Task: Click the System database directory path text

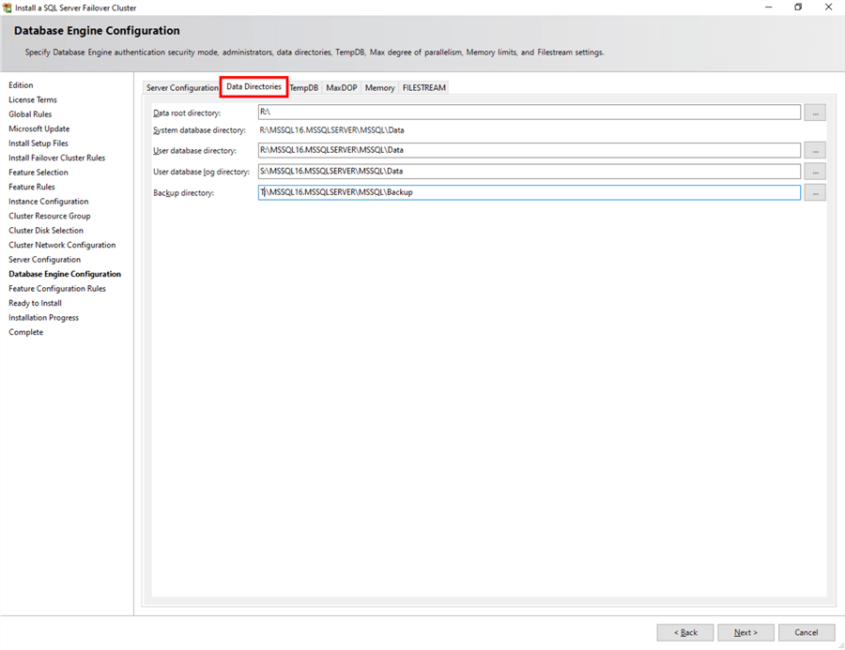Action: click(332, 130)
